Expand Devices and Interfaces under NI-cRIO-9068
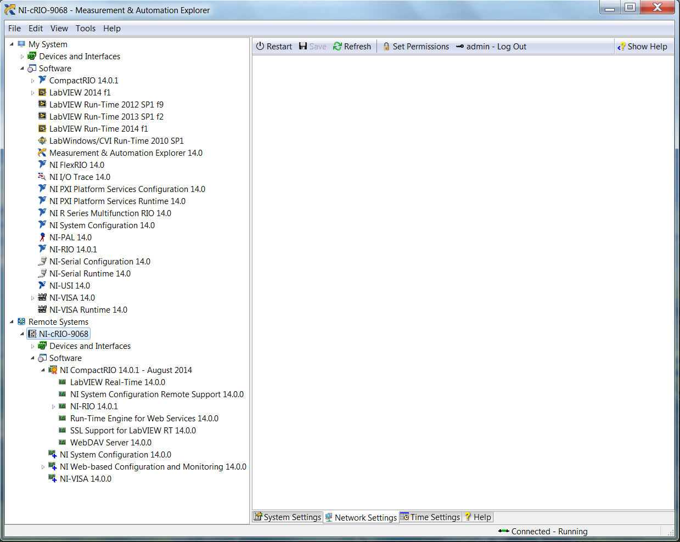The width and height of the screenshot is (680, 542). pos(32,346)
